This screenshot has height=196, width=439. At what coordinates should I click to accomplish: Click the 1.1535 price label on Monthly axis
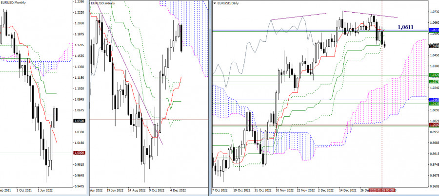point(79,56)
